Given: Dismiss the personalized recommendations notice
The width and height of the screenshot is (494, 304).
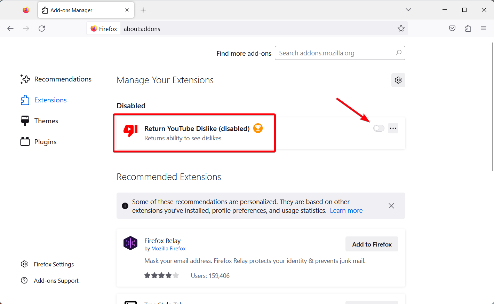Looking at the screenshot, I should coord(391,206).
